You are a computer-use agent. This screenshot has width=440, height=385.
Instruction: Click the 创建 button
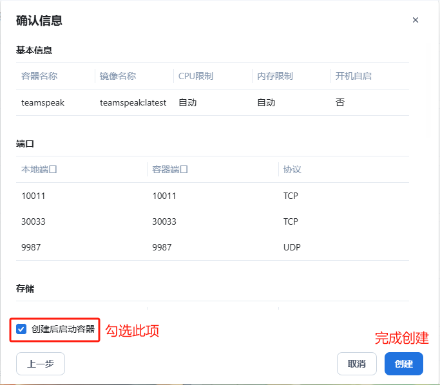pyautogui.click(x=403, y=363)
